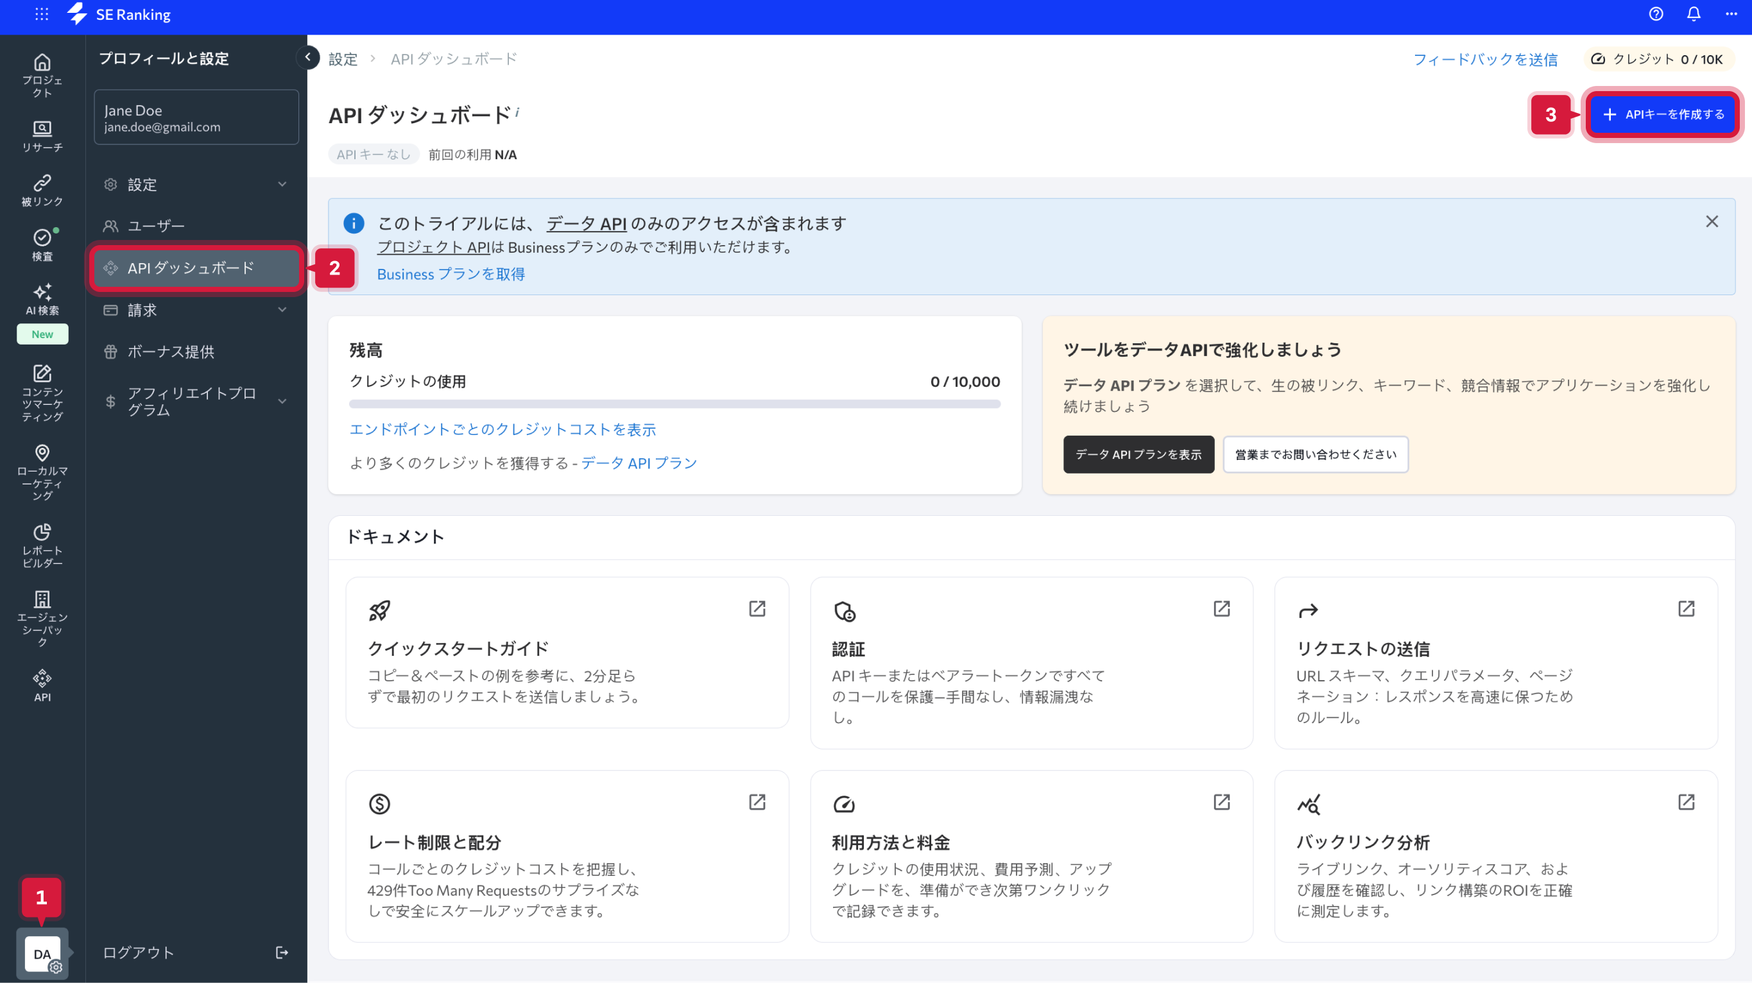This screenshot has width=1752, height=983.
Task: Open the Businessプランを取得 link
Action: click(x=451, y=273)
